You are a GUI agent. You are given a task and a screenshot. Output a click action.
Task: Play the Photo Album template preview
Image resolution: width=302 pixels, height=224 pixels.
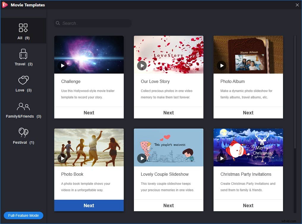point(222,65)
